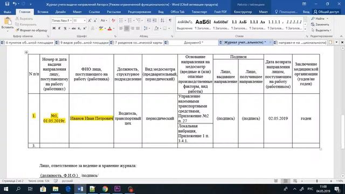This screenshot has width=345, height=194.
Task: Switch to the Insert (Вставка) tab
Action: (43, 12)
